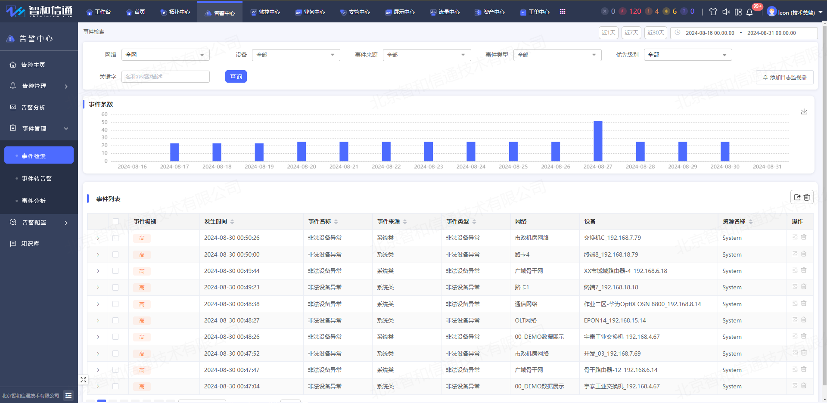Open 事件转告警 in the sidebar
Viewport: 827px width, 403px height.
coord(37,178)
